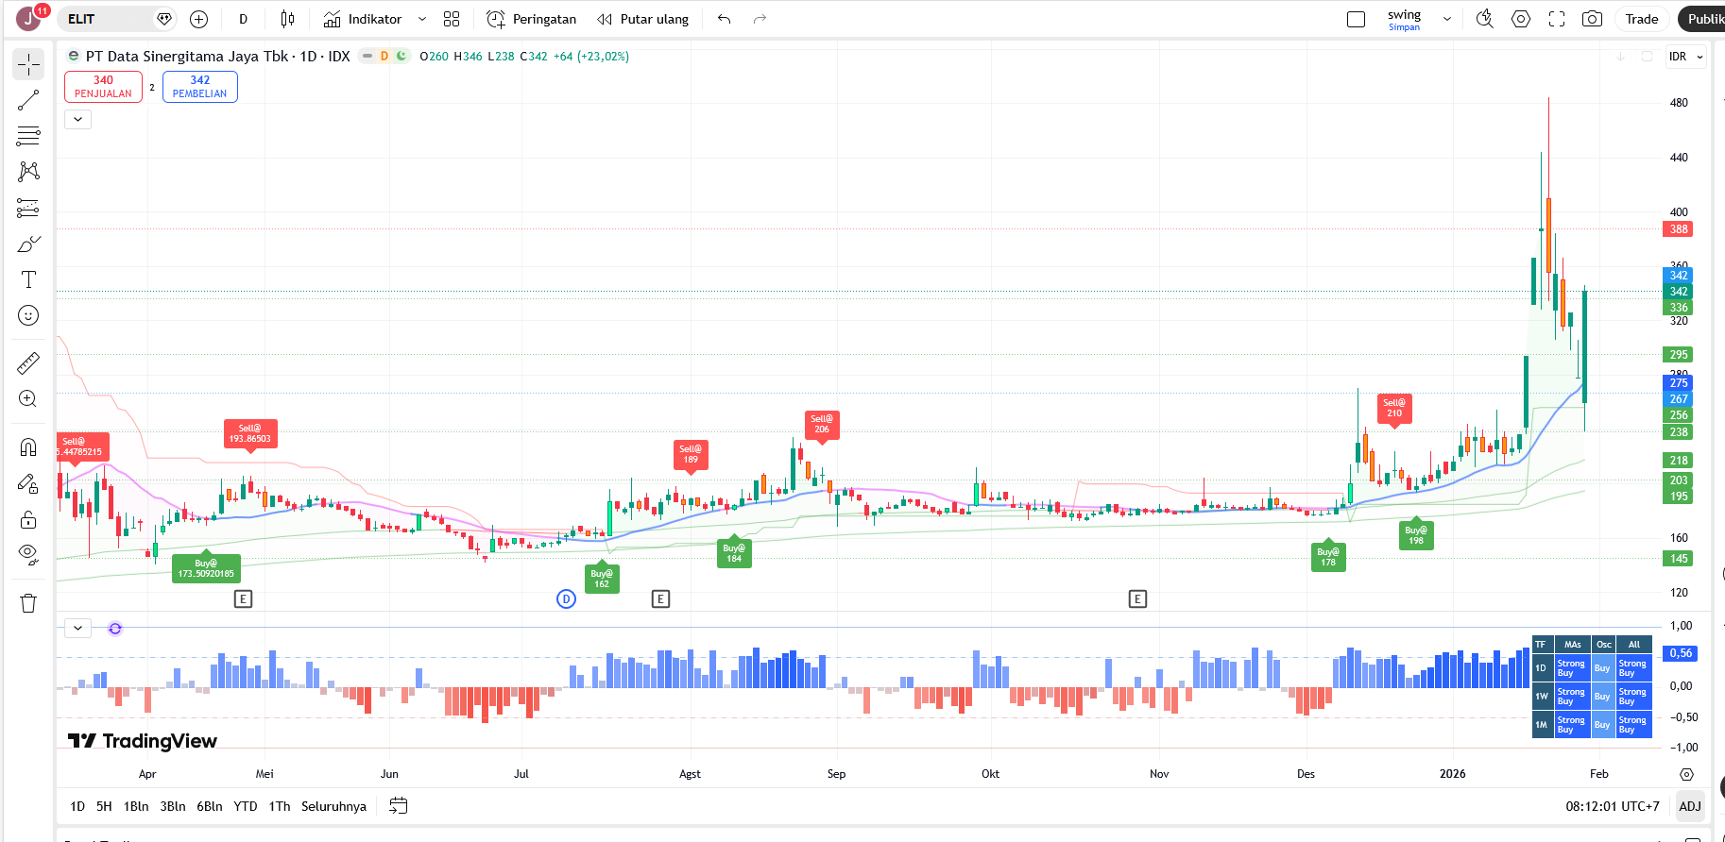Open the swing layout dropdown chevron
The height and width of the screenshot is (842, 1725).
click(1447, 19)
